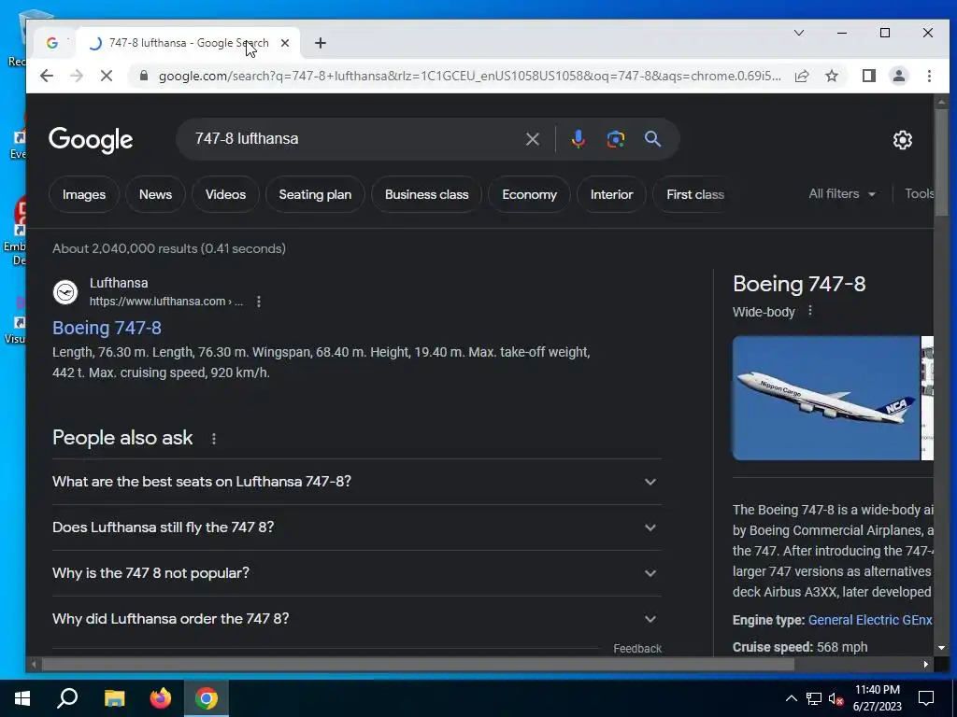957x717 pixels.
Task: Go to the Google logo homepage
Action: point(91,140)
